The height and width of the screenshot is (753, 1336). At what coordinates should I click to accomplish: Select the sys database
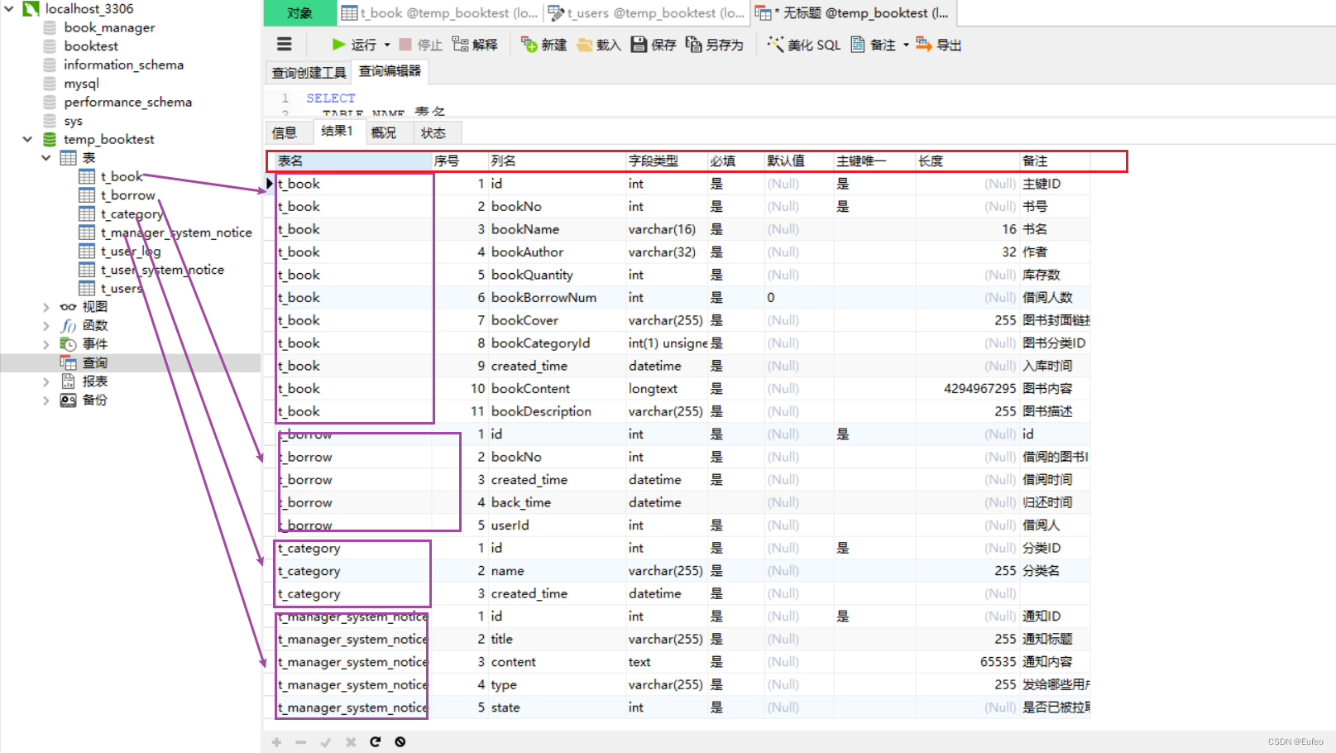click(x=73, y=121)
